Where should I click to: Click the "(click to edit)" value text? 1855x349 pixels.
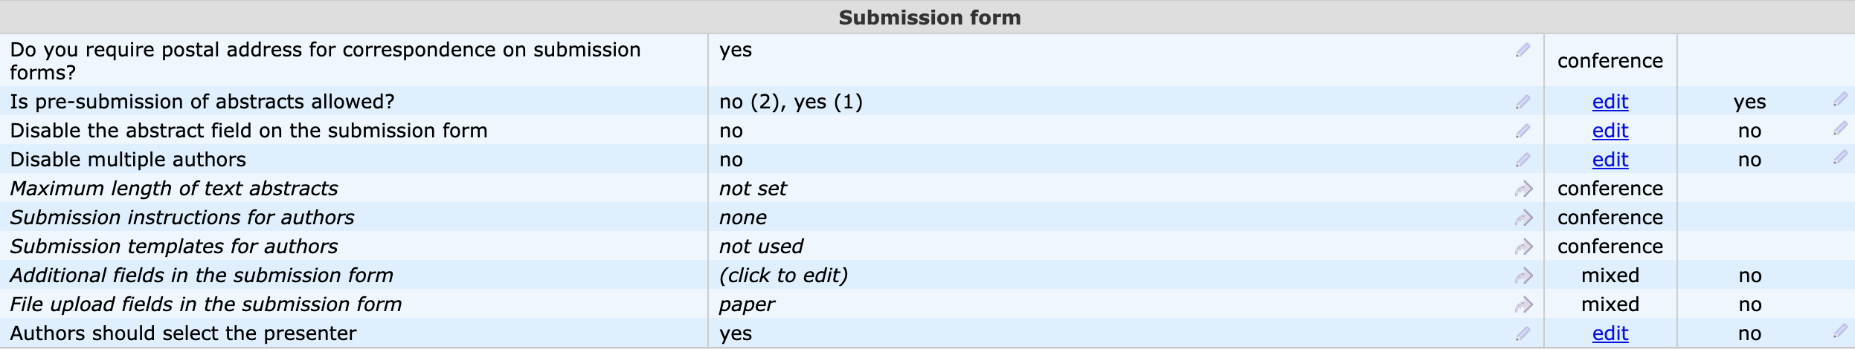783,275
